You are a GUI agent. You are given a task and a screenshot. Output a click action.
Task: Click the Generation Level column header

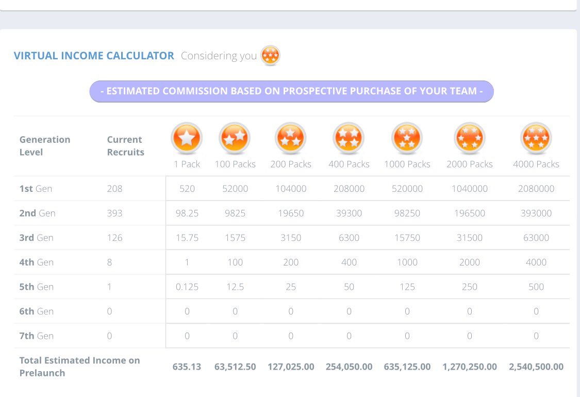tap(45, 146)
